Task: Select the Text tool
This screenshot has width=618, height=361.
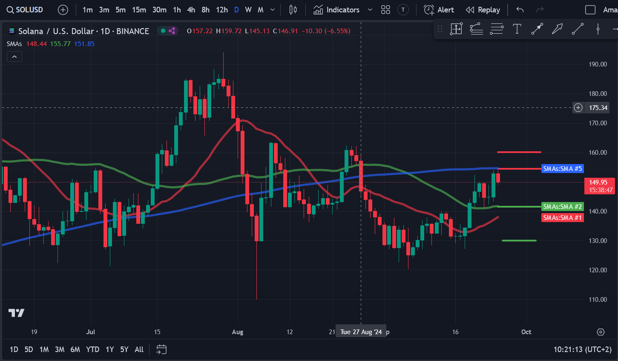Action: tap(517, 29)
